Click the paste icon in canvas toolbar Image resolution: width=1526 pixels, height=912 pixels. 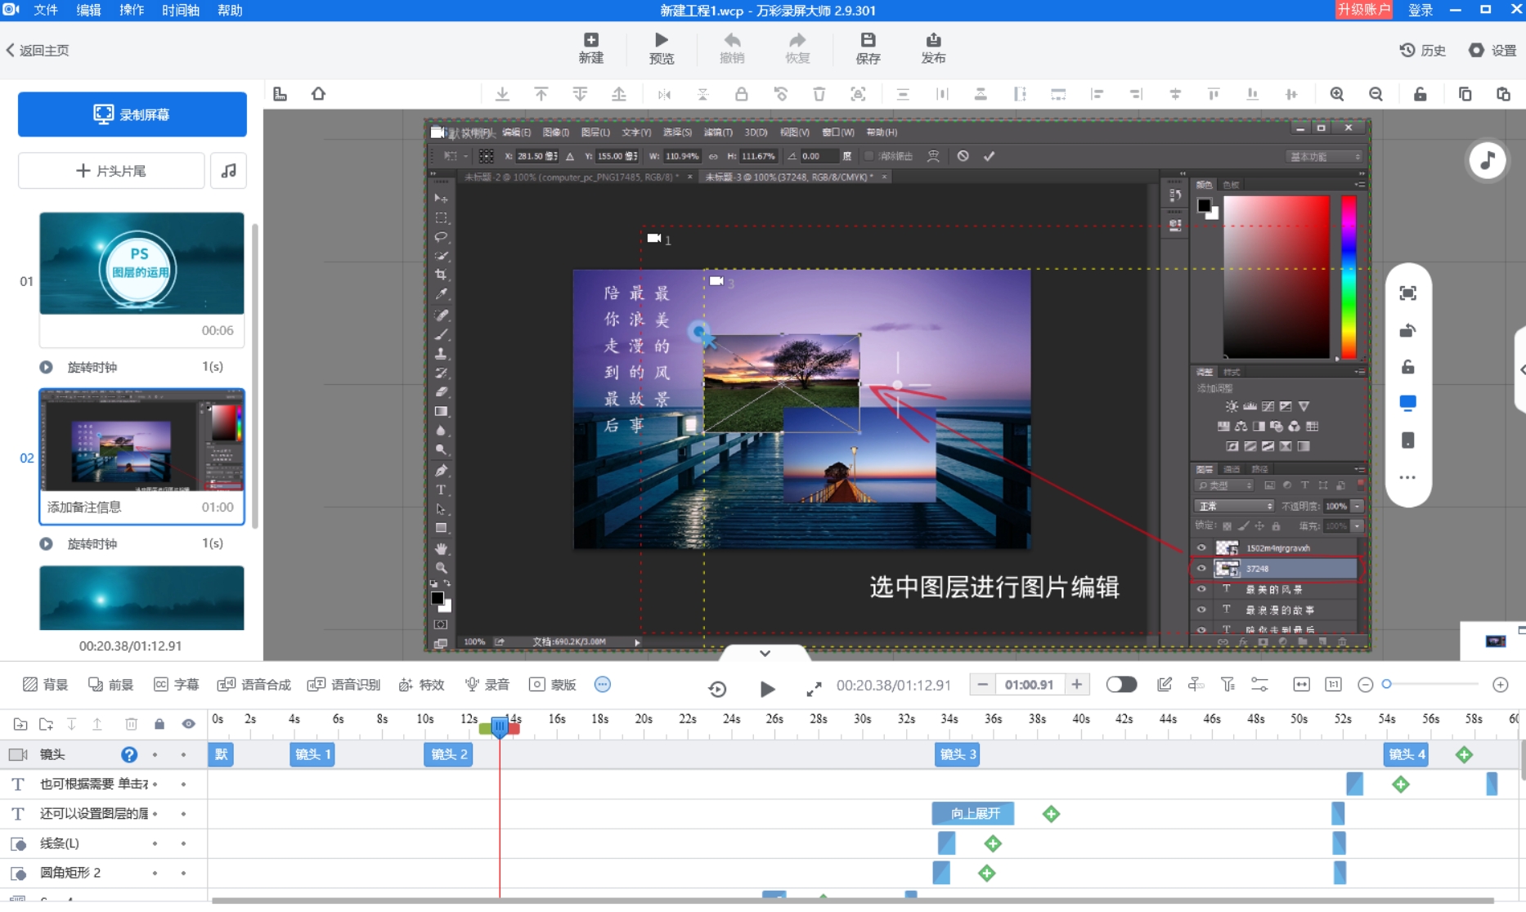(1503, 94)
